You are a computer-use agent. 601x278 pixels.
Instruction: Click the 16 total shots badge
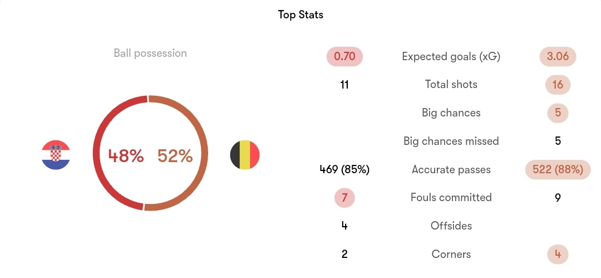click(x=558, y=85)
